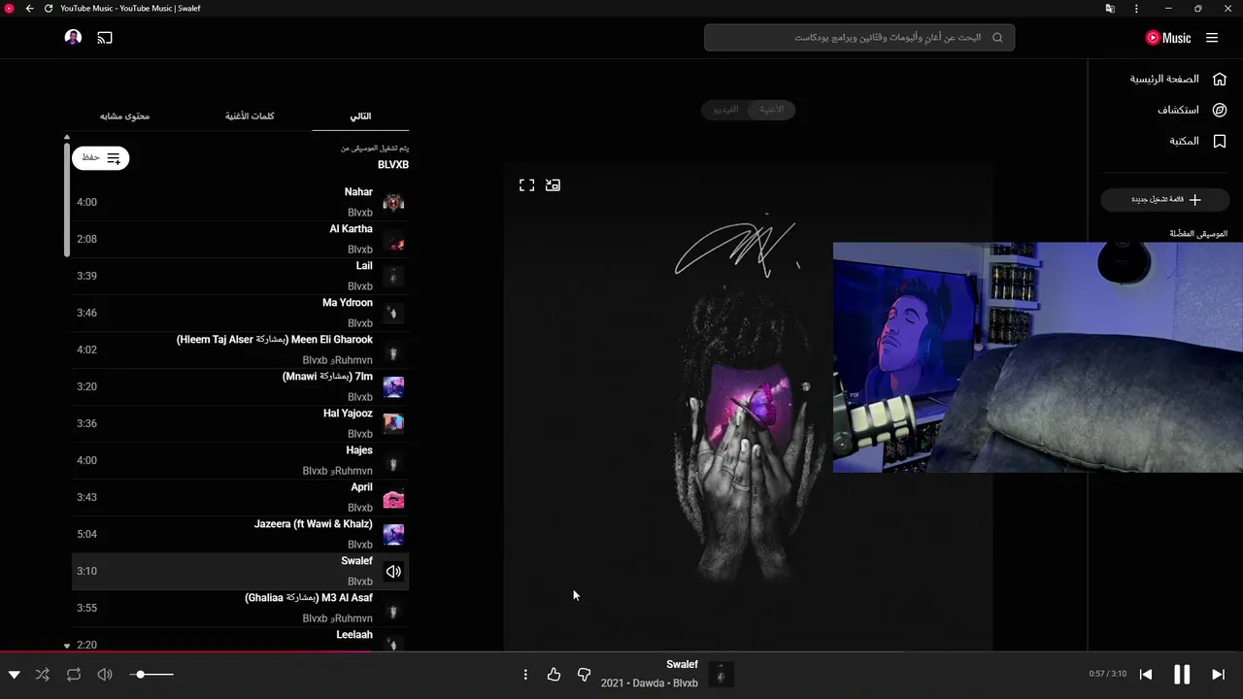
Task: Click the search field البحث عن أغانٍ
Action: click(x=859, y=38)
